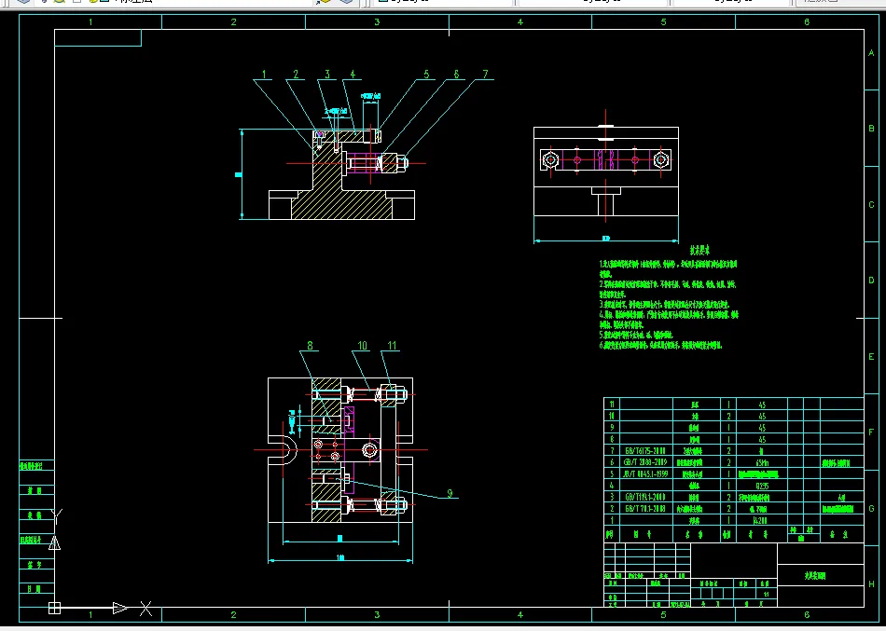This screenshot has width=886, height=631.
Task: Click border zone letter B
Action: [871, 129]
